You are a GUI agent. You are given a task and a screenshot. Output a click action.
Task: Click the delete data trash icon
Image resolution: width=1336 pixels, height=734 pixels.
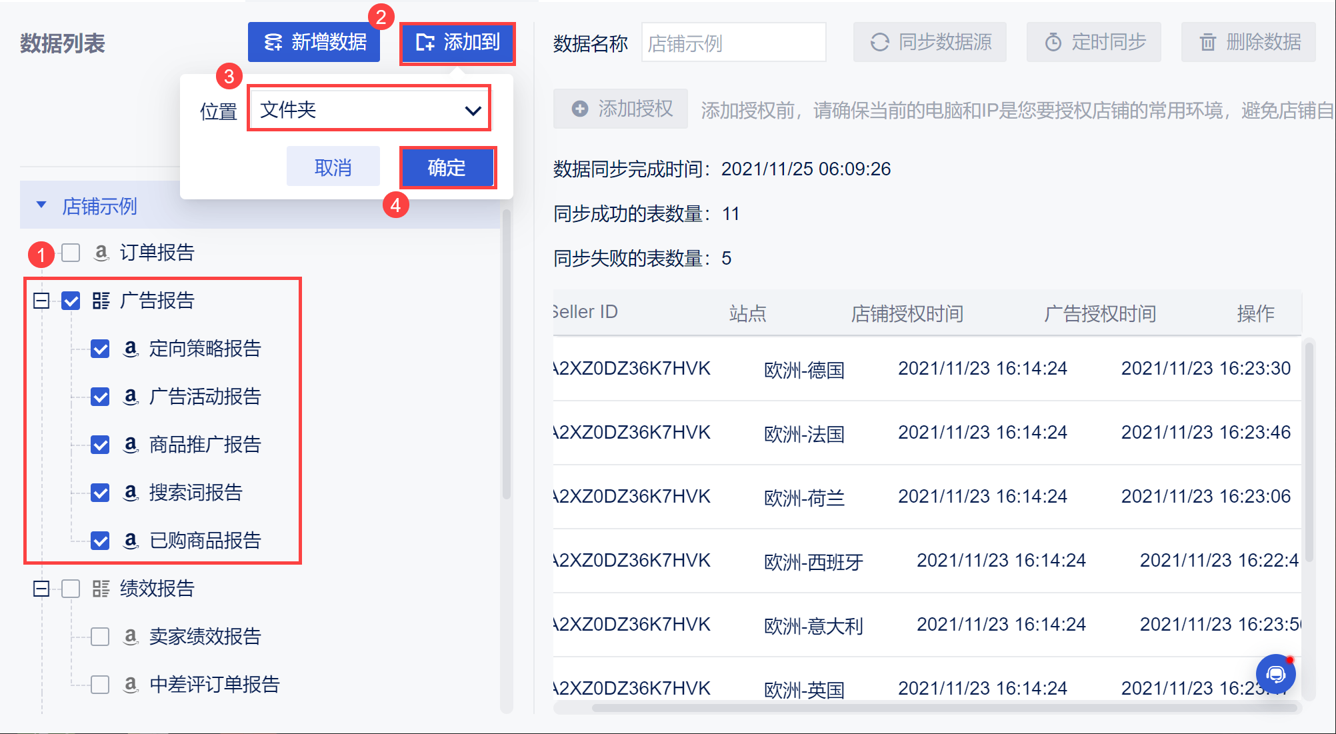click(x=1207, y=43)
